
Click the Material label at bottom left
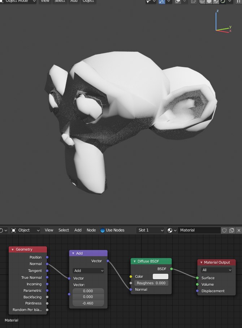(12, 320)
